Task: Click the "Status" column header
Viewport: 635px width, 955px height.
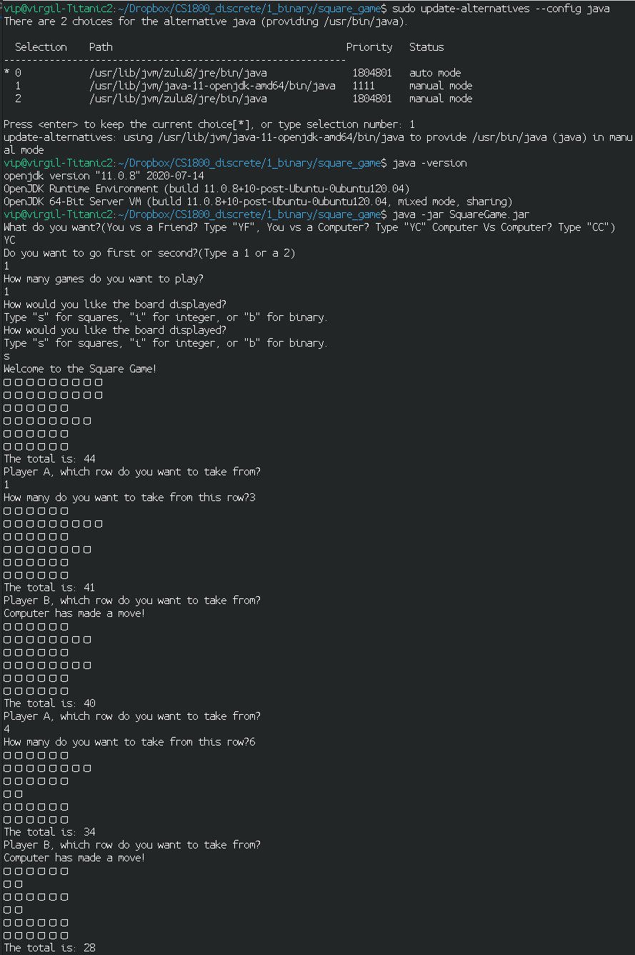Action: point(426,47)
